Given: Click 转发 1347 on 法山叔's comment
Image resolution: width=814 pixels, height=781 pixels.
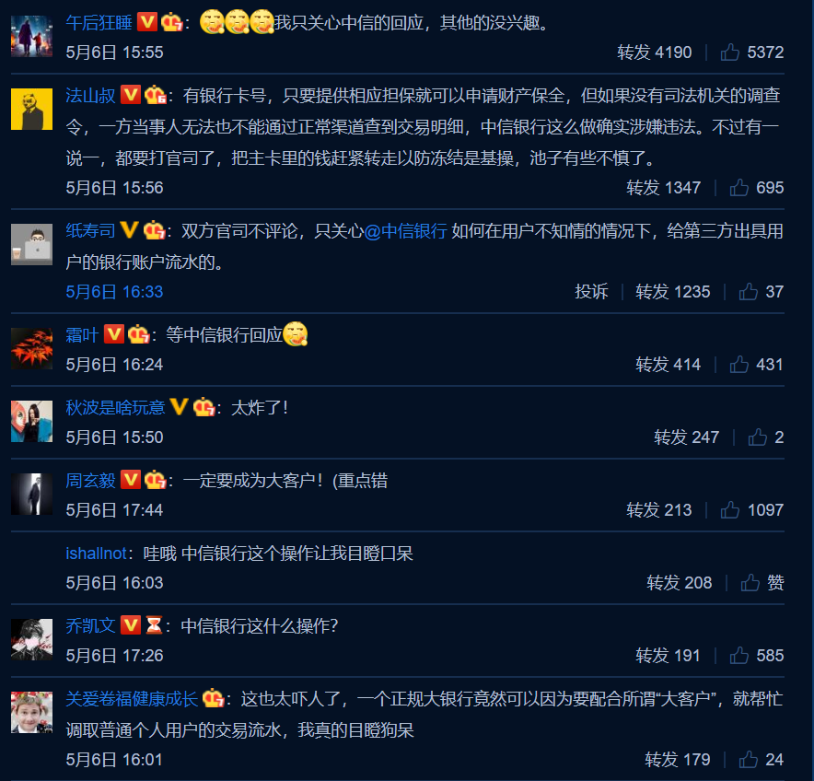Looking at the screenshot, I should point(664,188).
